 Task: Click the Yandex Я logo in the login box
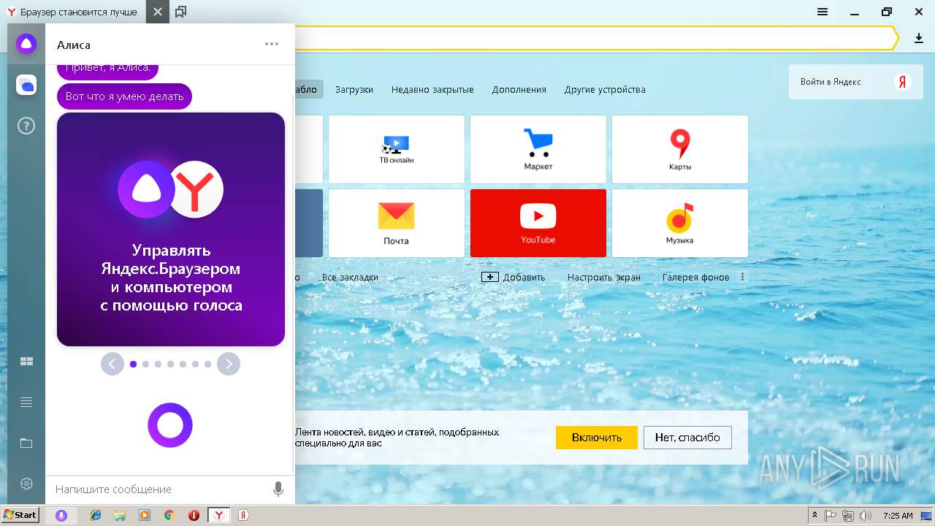point(903,82)
